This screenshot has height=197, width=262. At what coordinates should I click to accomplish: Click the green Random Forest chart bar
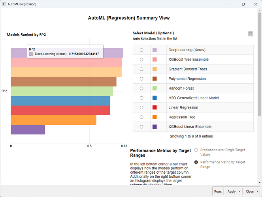pyautogui.click(x=62, y=91)
